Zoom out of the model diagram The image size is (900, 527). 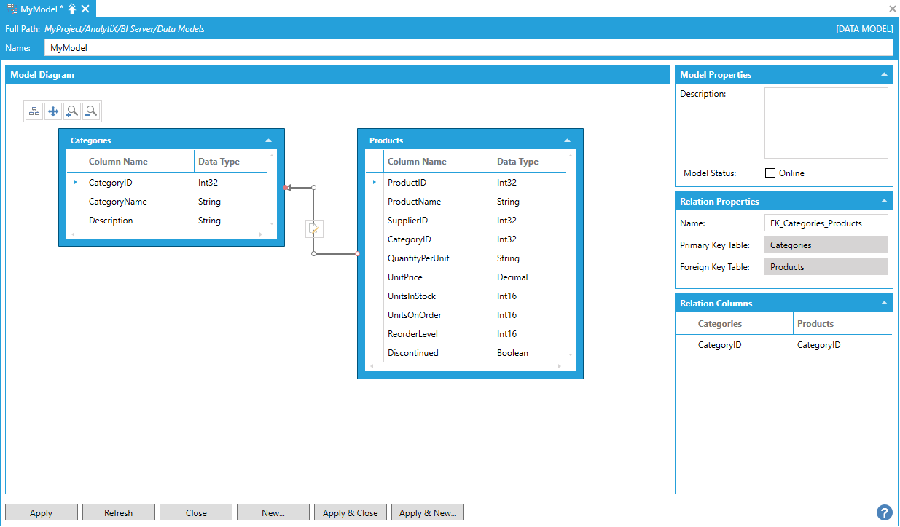click(x=91, y=111)
